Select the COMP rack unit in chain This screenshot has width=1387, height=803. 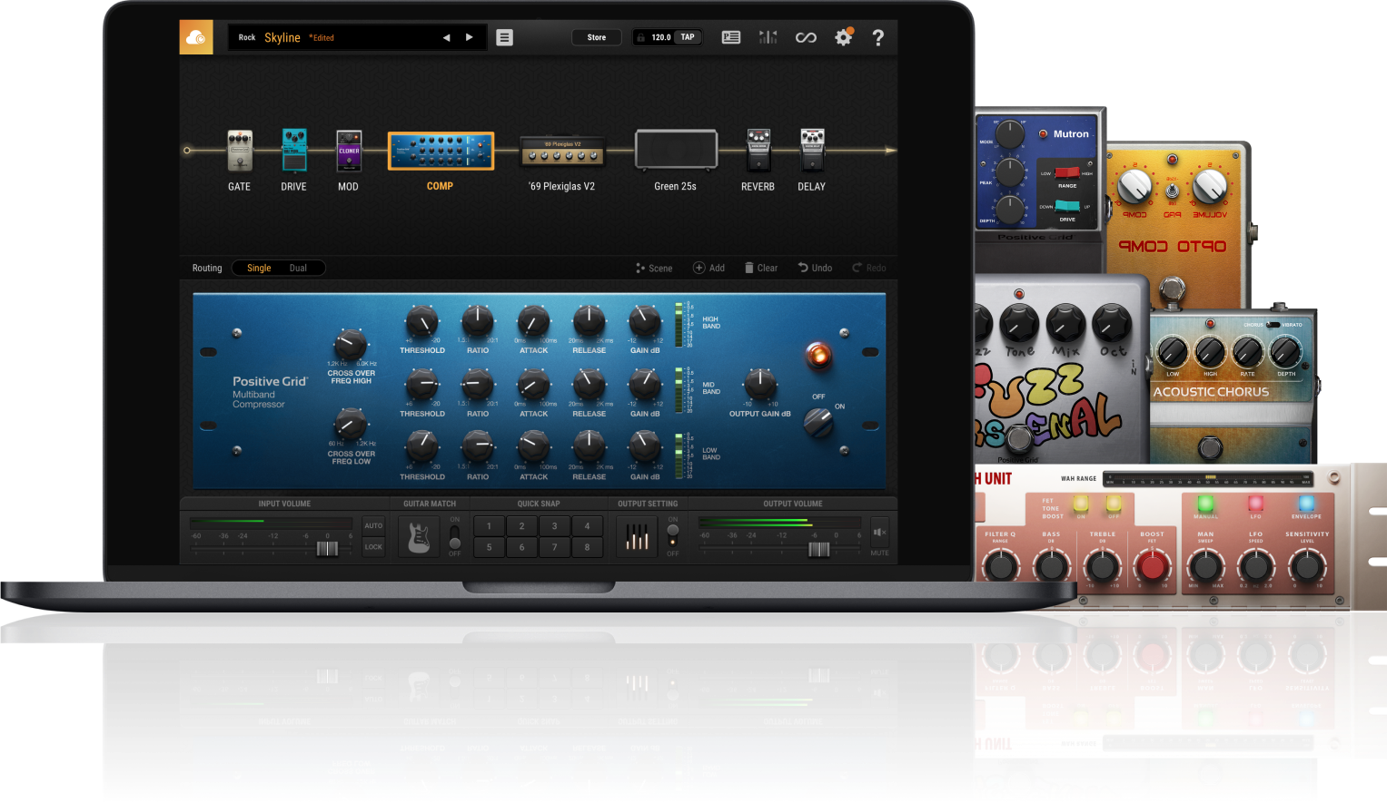pos(441,151)
